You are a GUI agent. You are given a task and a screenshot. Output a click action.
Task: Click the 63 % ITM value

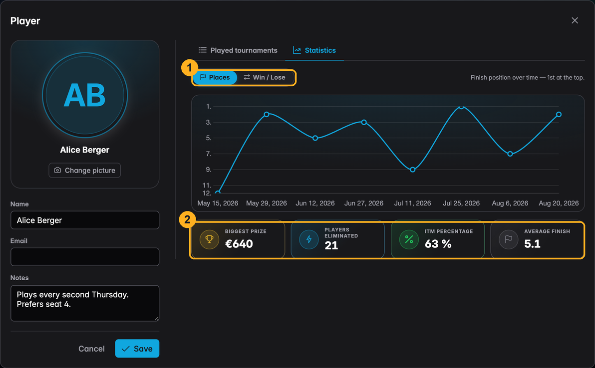(x=438, y=244)
